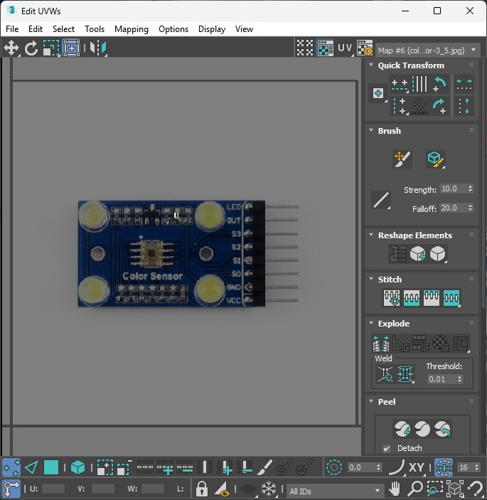Select the Rotate tool
Screen dimensions: 487x500
(x=31, y=48)
